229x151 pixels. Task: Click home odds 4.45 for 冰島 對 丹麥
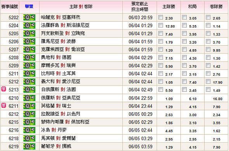(169, 131)
